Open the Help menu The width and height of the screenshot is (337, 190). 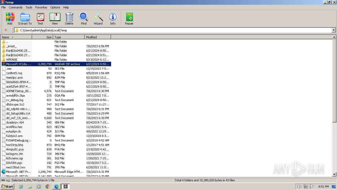click(x=66, y=7)
